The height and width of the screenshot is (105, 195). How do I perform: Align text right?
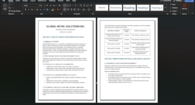click(x=71, y=9)
